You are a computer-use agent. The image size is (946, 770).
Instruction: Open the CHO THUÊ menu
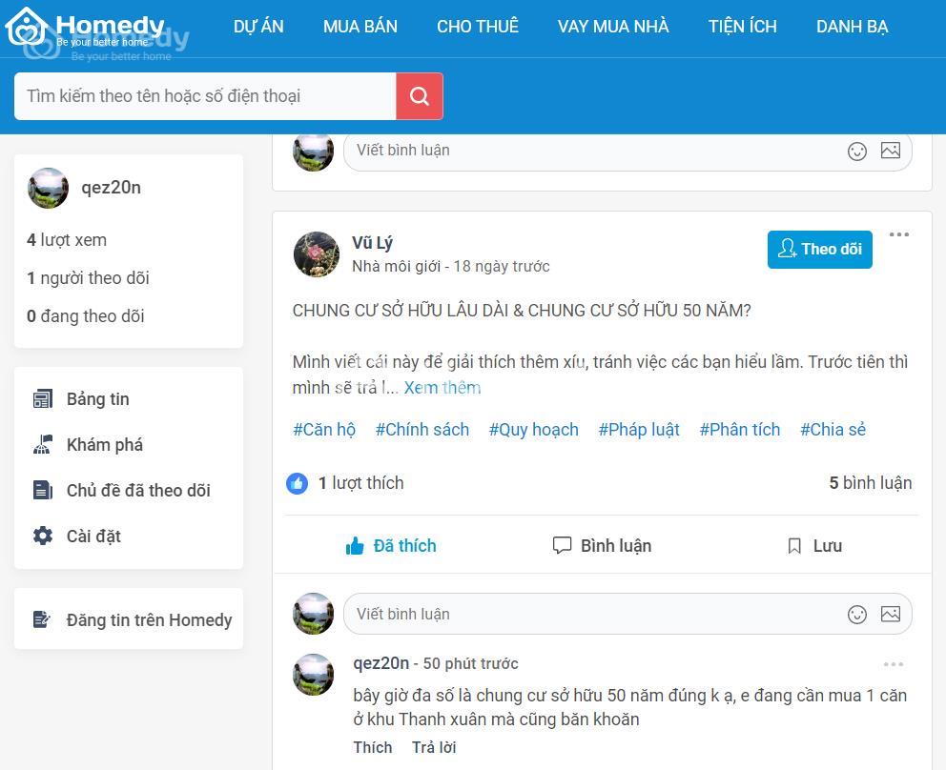tap(478, 27)
